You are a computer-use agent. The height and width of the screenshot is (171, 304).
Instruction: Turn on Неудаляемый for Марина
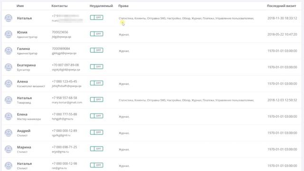pyautogui.click(x=96, y=149)
